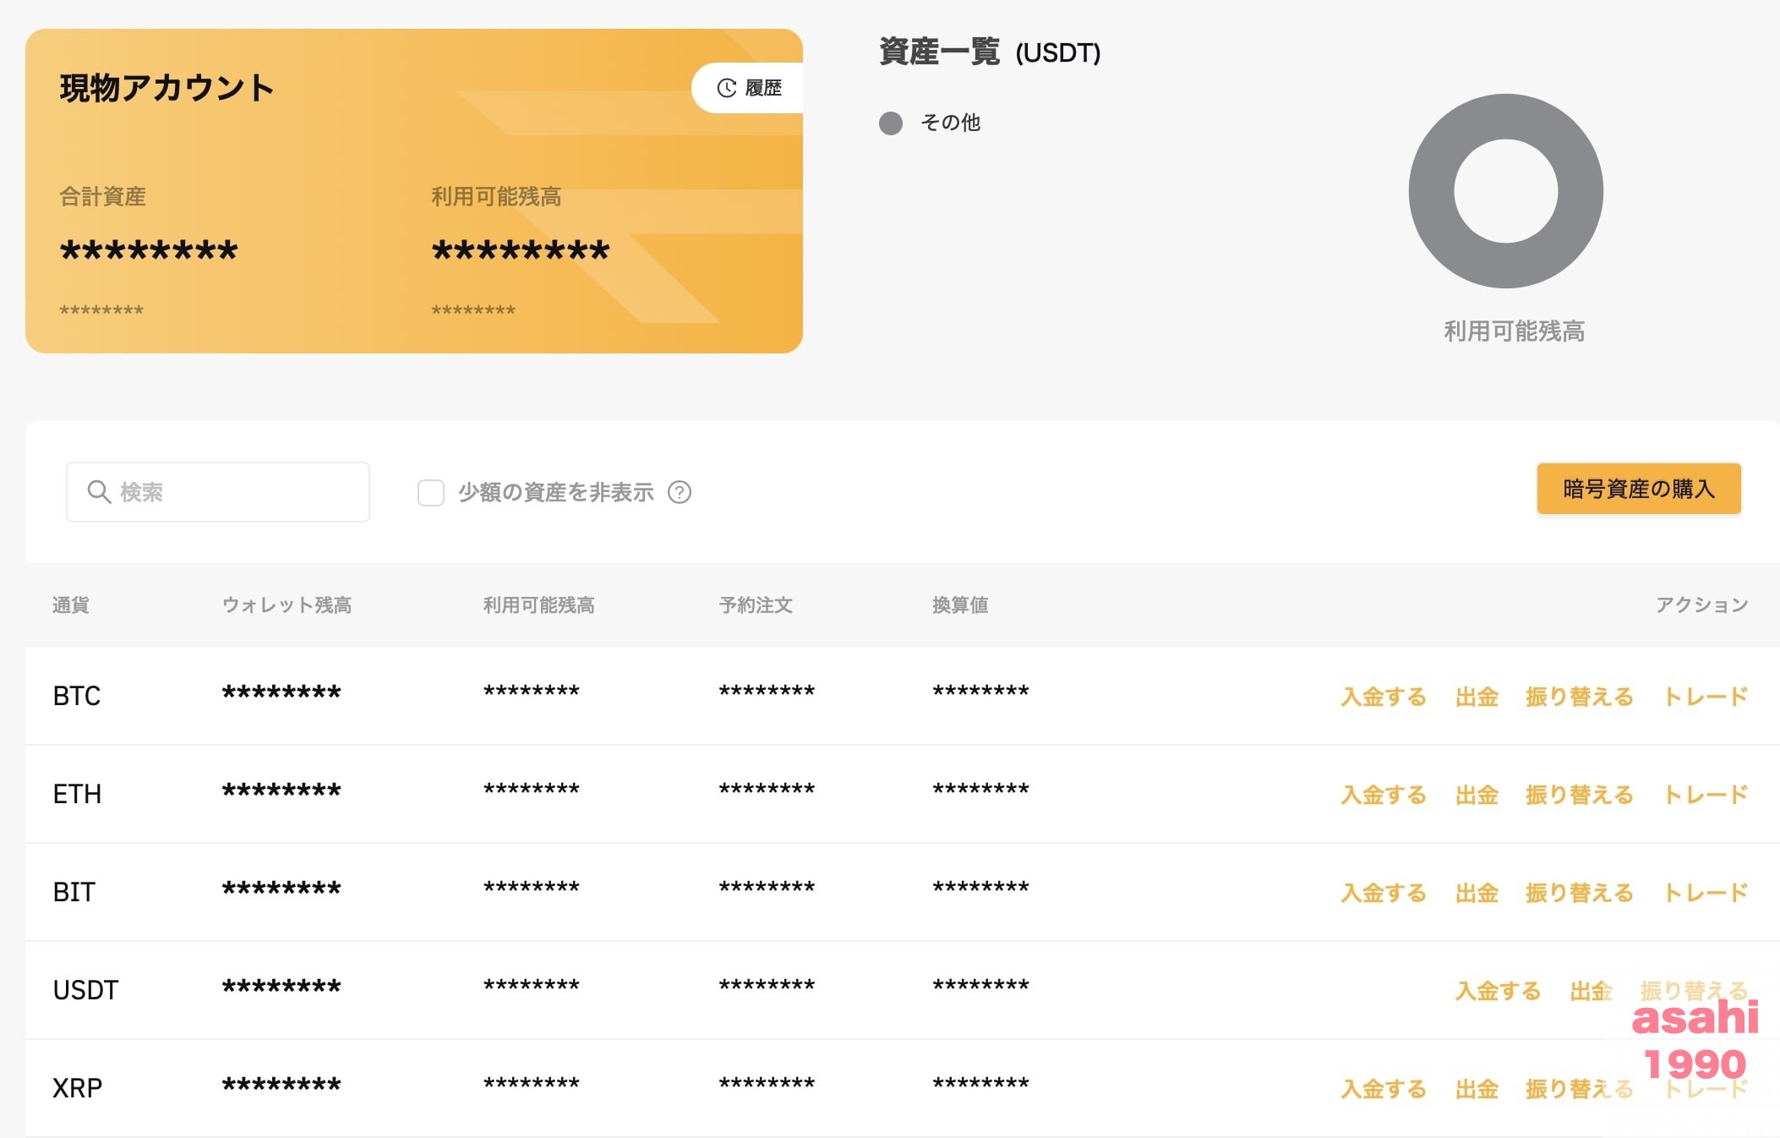Select the BTC currency label
This screenshot has height=1138, width=1780.
point(76,696)
